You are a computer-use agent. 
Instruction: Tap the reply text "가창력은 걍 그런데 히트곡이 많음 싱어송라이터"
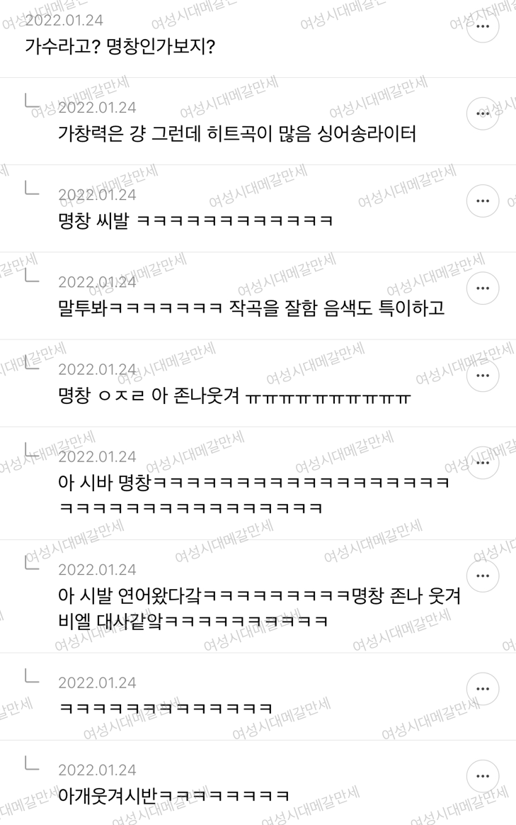coord(237,134)
